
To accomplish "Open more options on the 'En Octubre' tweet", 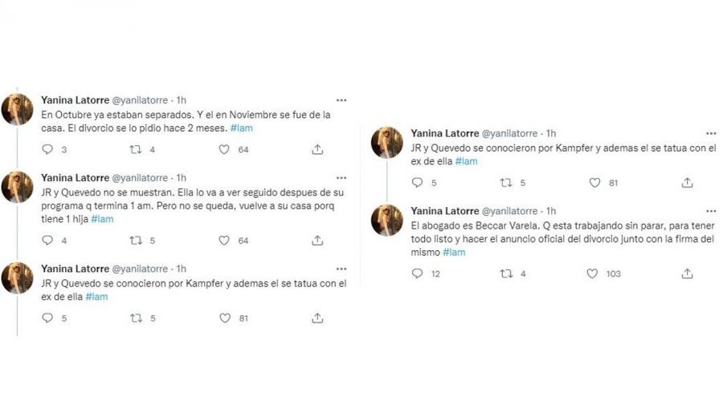I will [341, 100].
